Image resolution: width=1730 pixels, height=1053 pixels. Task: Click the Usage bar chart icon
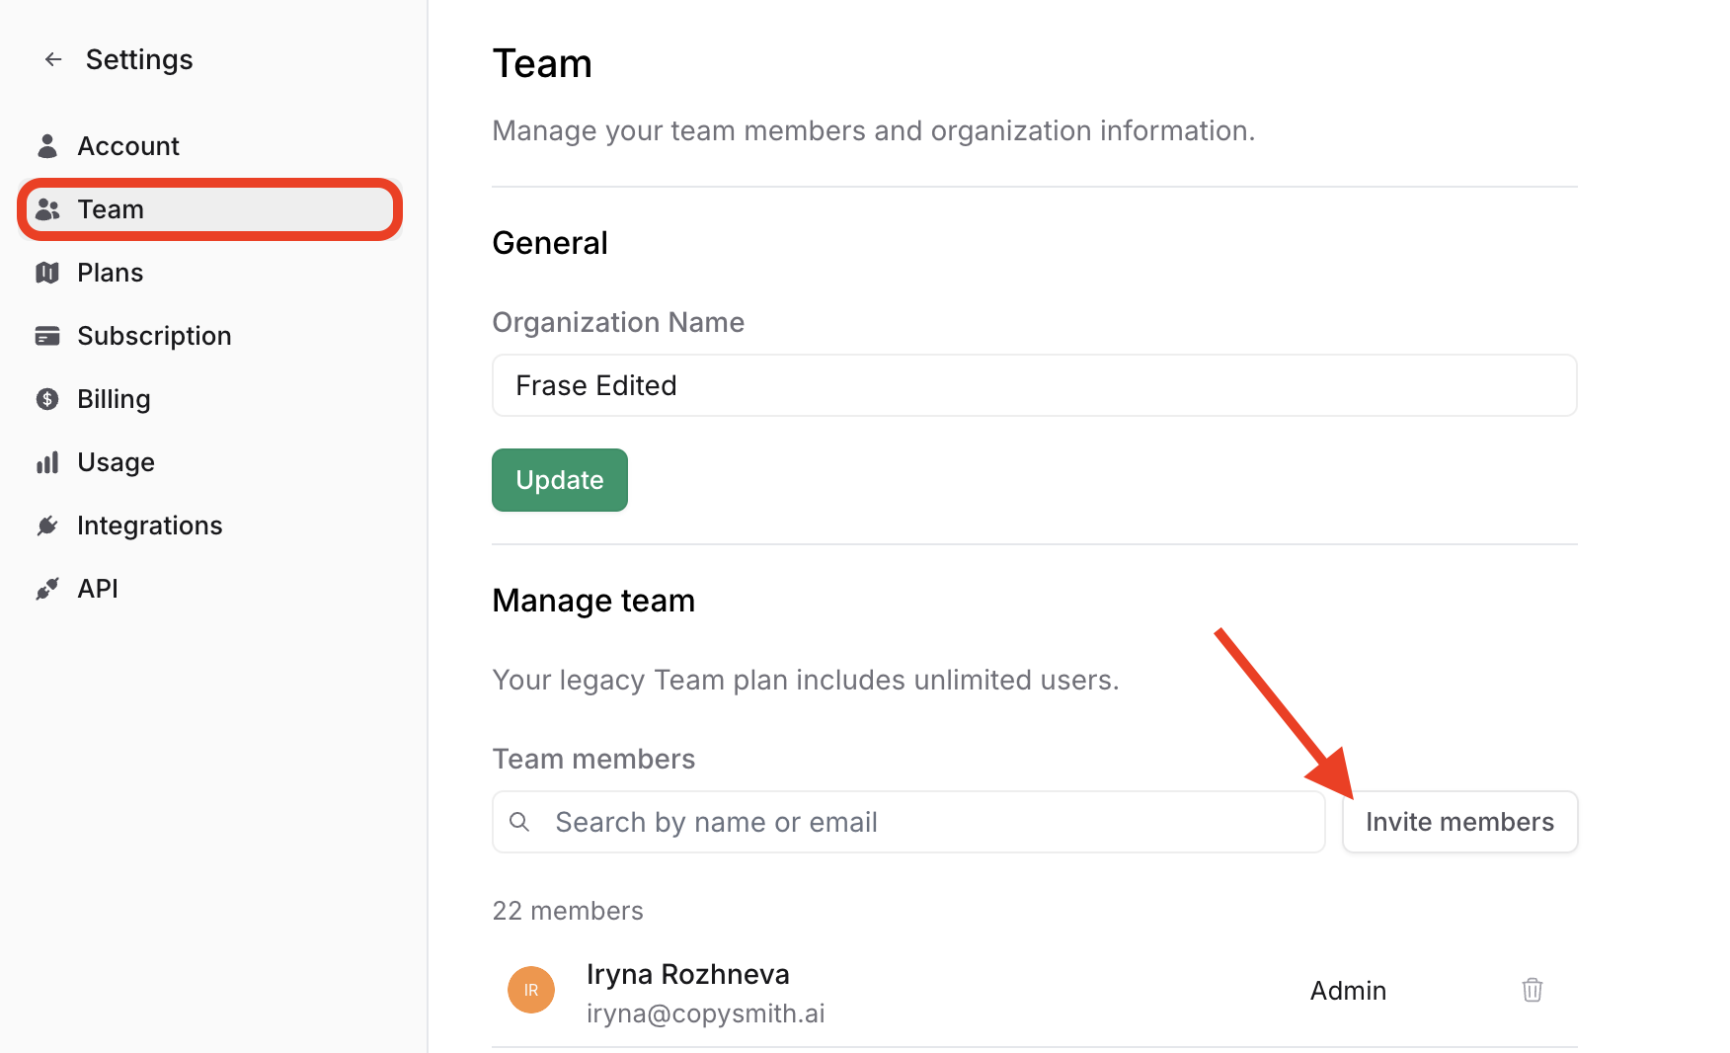coord(47,462)
